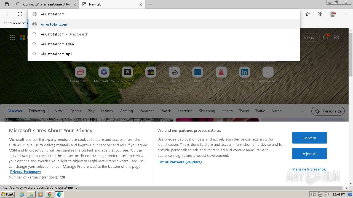Click Reject All on privacy banner
The height and width of the screenshot is (198, 353).
click(309, 154)
